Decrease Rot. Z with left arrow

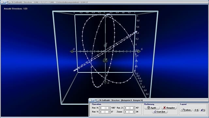click(x=125, y=108)
